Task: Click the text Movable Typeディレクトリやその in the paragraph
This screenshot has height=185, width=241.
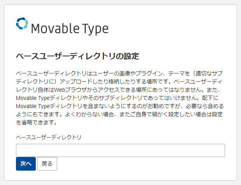Action: [x=57, y=98]
